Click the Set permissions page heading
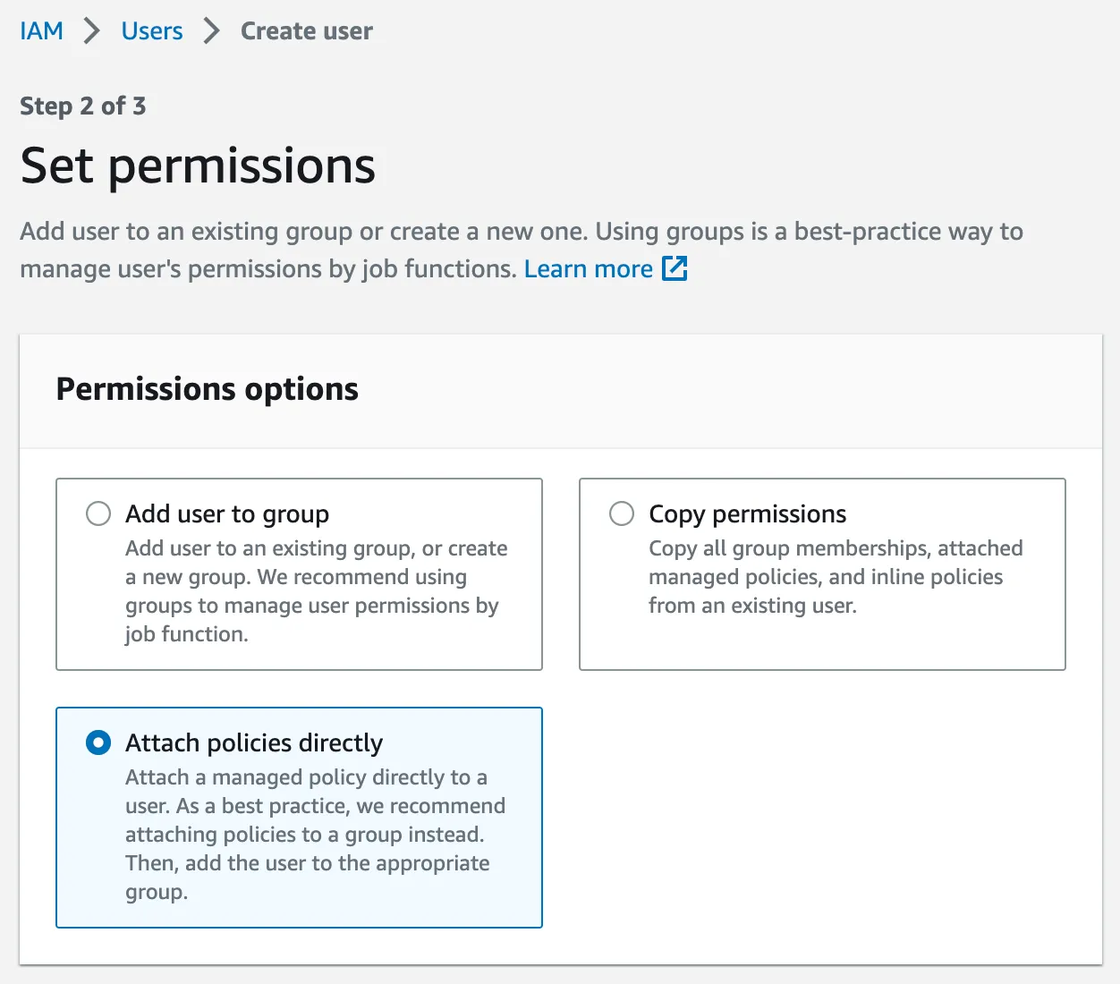This screenshot has height=984, width=1120. pyautogui.click(x=198, y=166)
